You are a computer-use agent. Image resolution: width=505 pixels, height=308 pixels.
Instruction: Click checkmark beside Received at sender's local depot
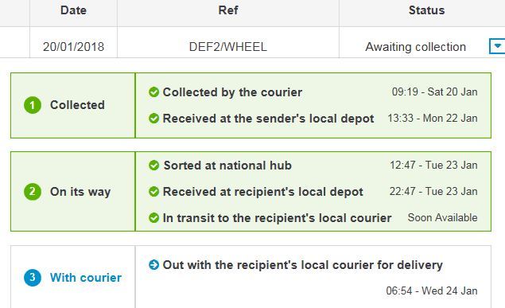(x=154, y=119)
